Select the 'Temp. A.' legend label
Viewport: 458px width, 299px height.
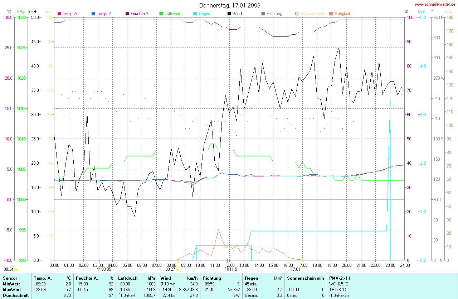click(70, 14)
